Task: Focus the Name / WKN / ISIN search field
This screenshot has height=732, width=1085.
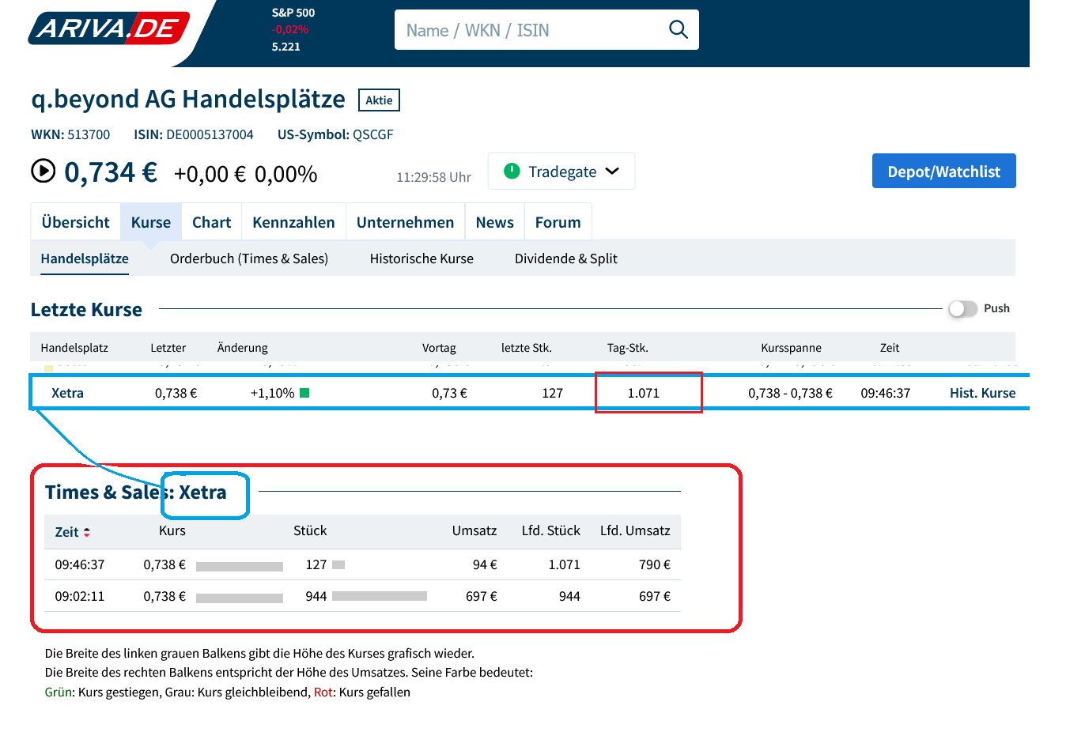Action: pyautogui.click(x=546, y=30)
